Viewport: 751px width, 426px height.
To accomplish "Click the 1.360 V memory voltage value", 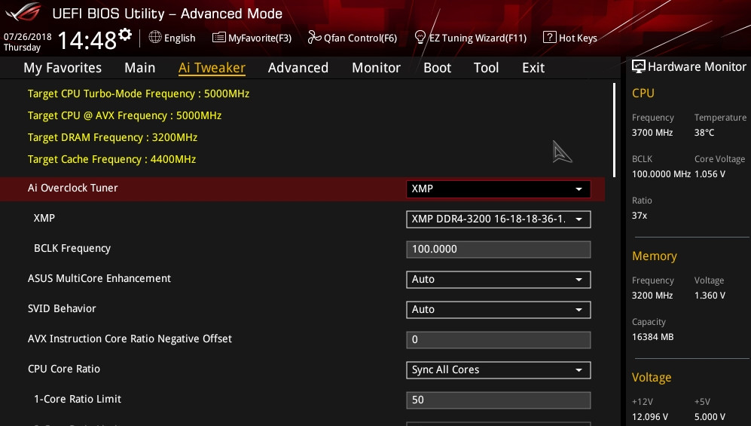I will 710,296.
